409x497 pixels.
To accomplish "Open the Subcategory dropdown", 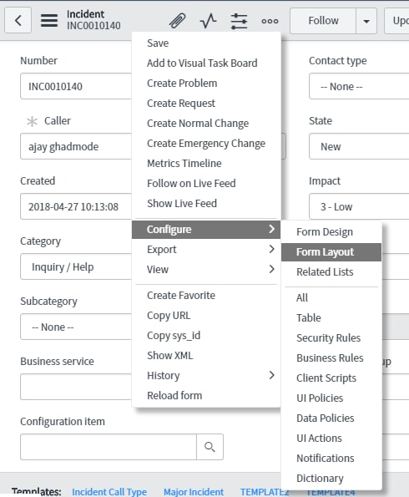I will (x=76, y=327).
